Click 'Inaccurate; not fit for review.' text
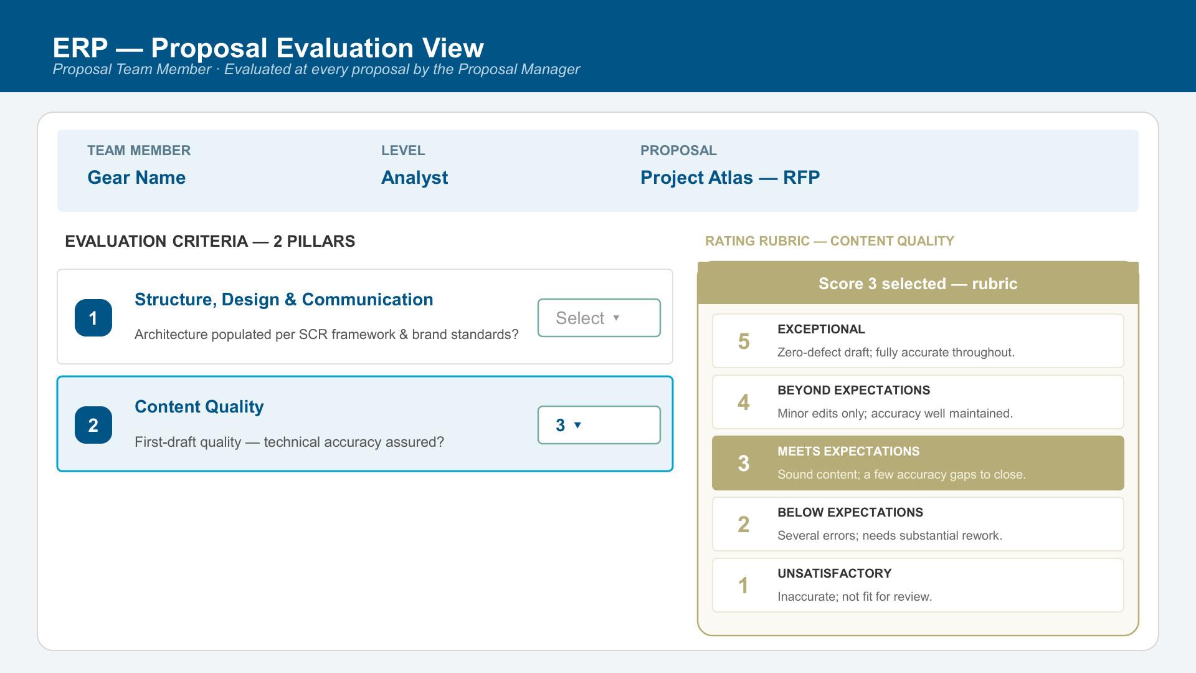 (x=855, y=597)
